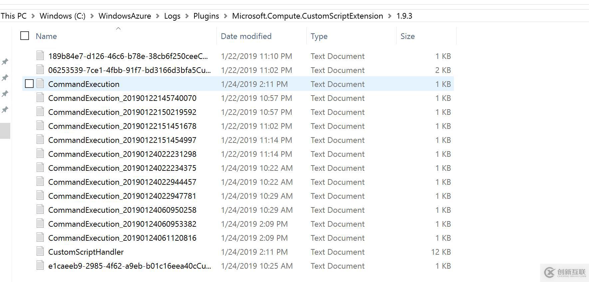The image size is (589, 282).
Task: Check the select-all checkbox in the header
Action: click(25, 36)
